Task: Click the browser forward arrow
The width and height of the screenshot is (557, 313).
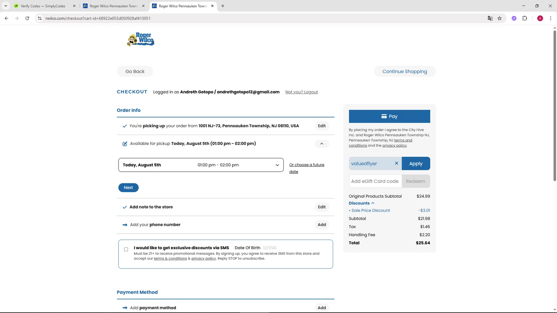Action: tap(17, 18)
